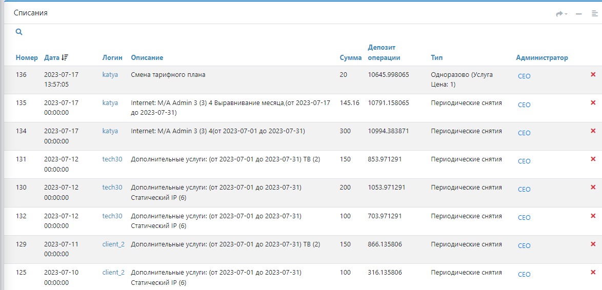Image resolution: width=602 pixels, height=290 pixels.
Task: Open the panel list menu icon
Action: point(594,14)
